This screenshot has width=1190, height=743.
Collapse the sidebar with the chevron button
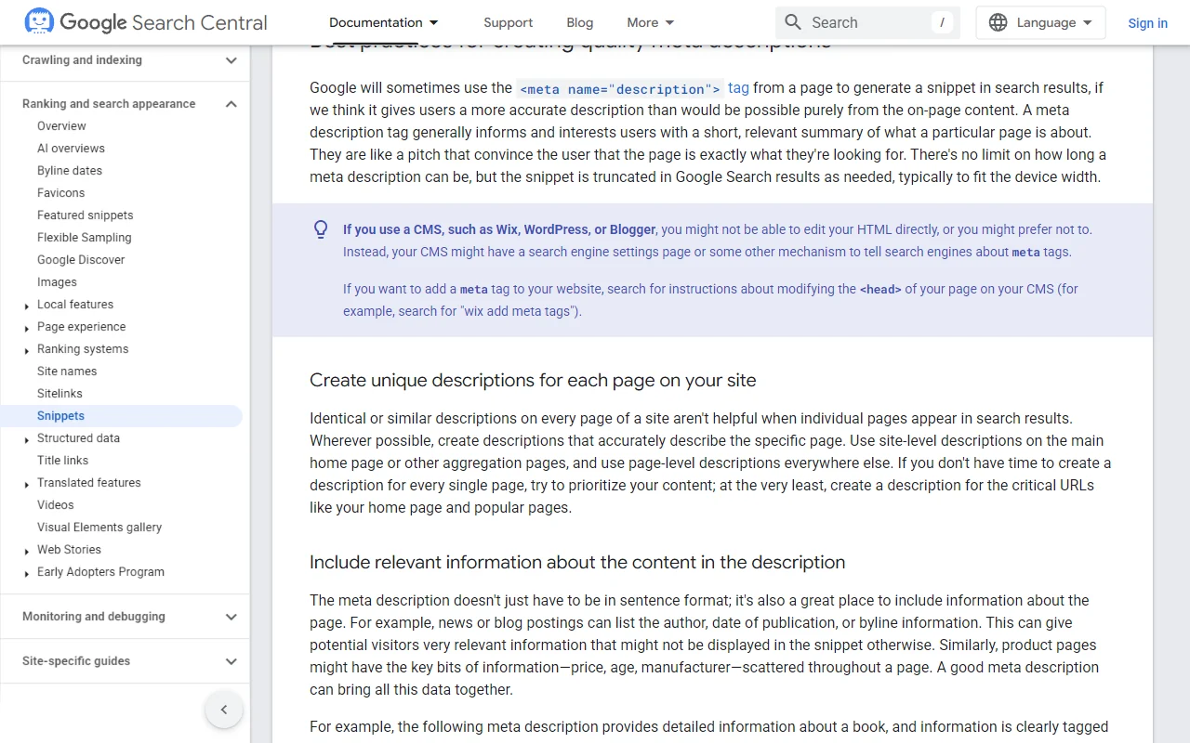pos(224,710)
